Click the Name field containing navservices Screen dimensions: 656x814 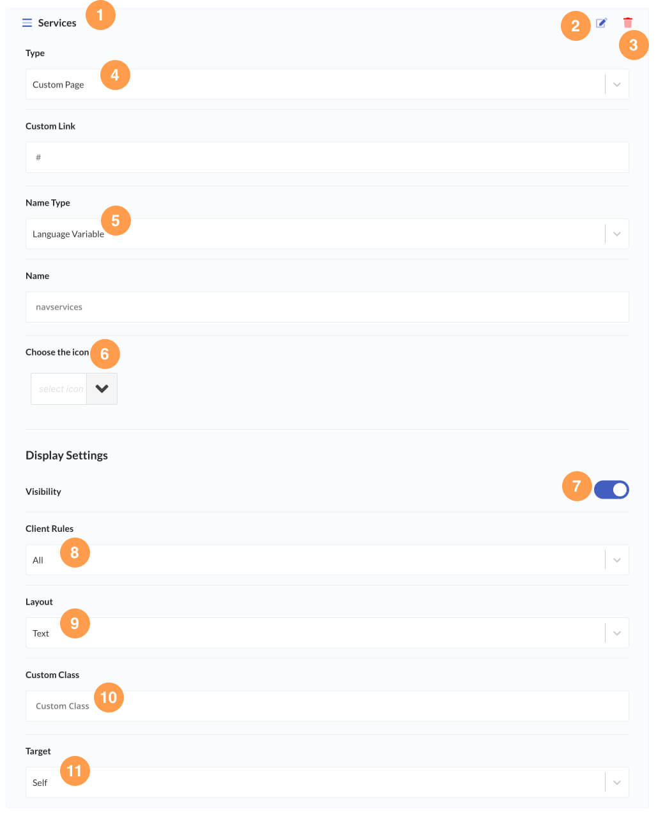point(327,307)
